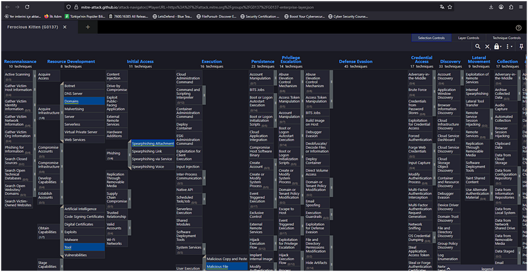Select the Spearphishing Link sub-technique

[x=153, y=151]
